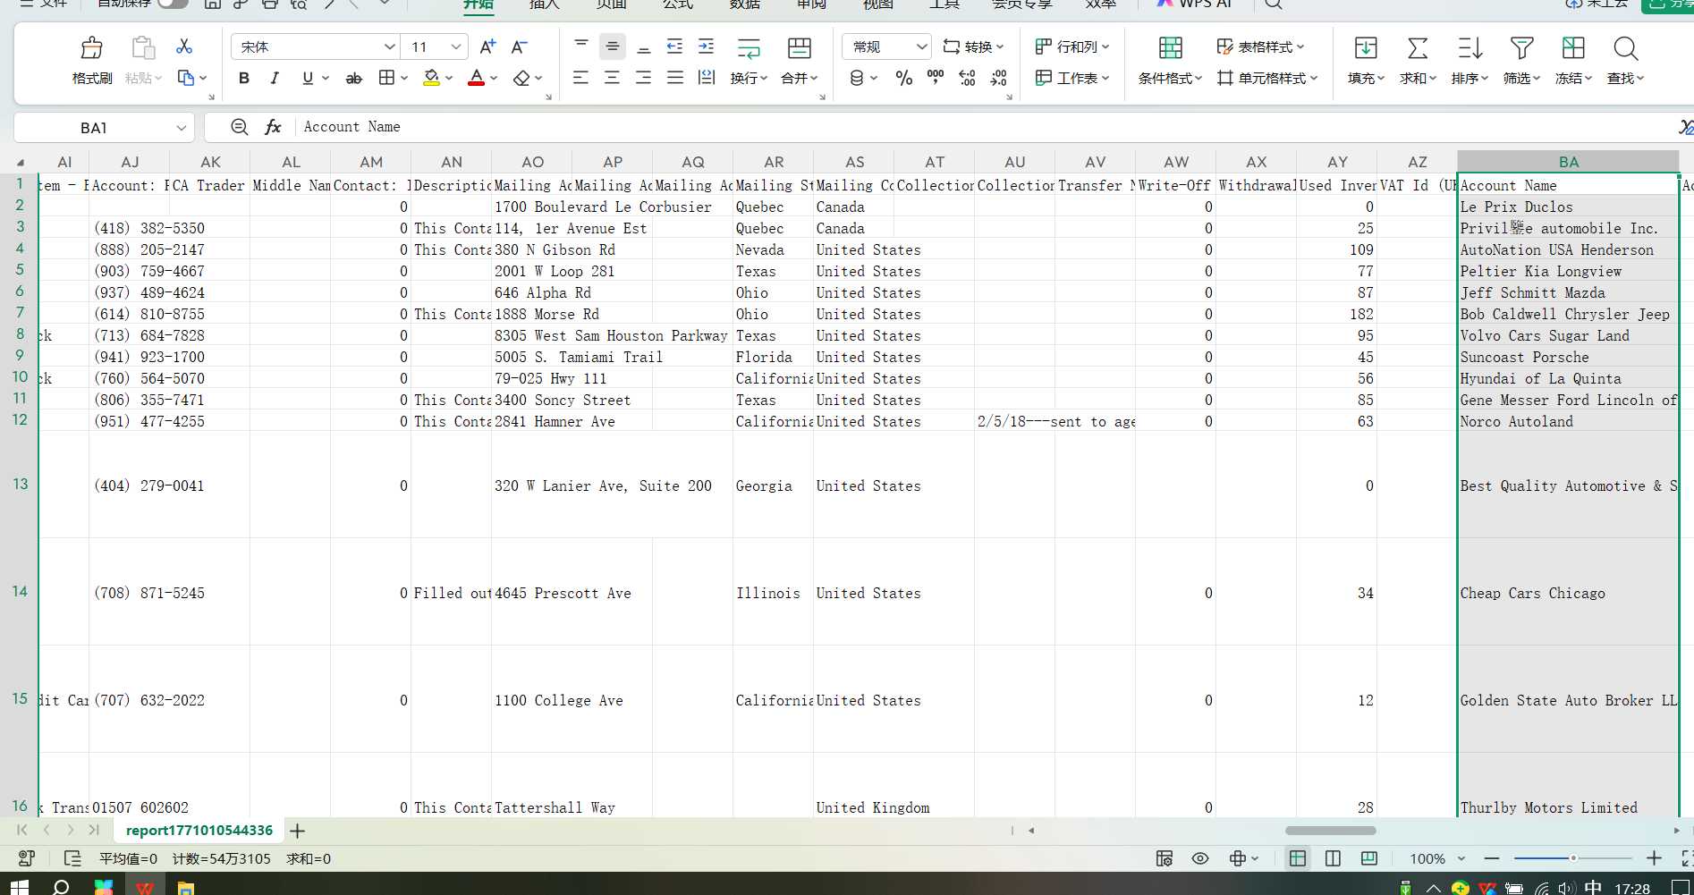Click the borders grid icon

point(386,78)
